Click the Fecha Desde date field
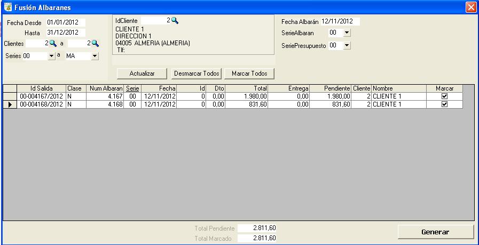479x245 pixels. point(66,22)
